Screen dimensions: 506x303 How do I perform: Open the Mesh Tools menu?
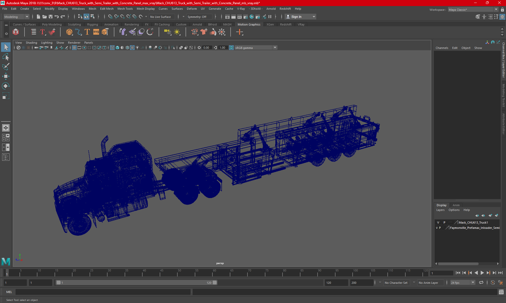tap(125, 9)
